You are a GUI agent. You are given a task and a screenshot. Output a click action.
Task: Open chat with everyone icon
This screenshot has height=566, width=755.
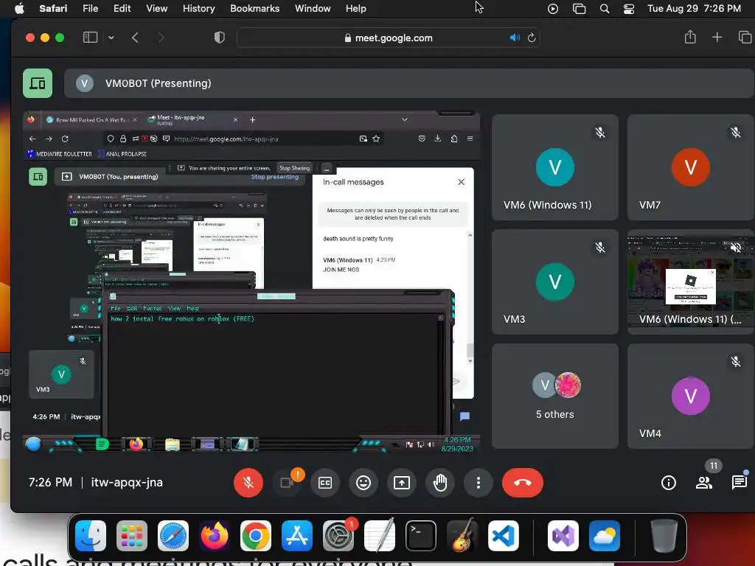739,482
